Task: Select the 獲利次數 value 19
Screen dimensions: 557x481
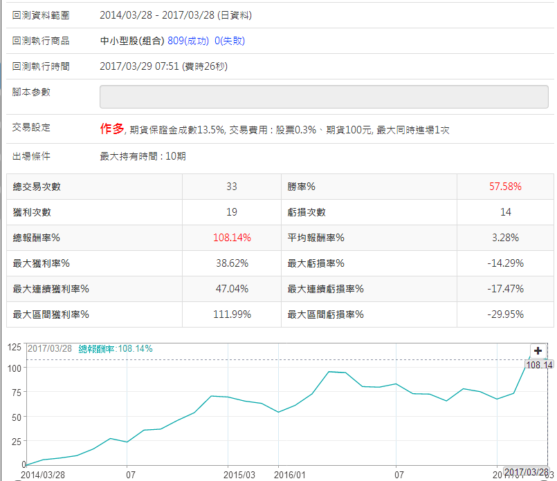Action: [232, 212]
